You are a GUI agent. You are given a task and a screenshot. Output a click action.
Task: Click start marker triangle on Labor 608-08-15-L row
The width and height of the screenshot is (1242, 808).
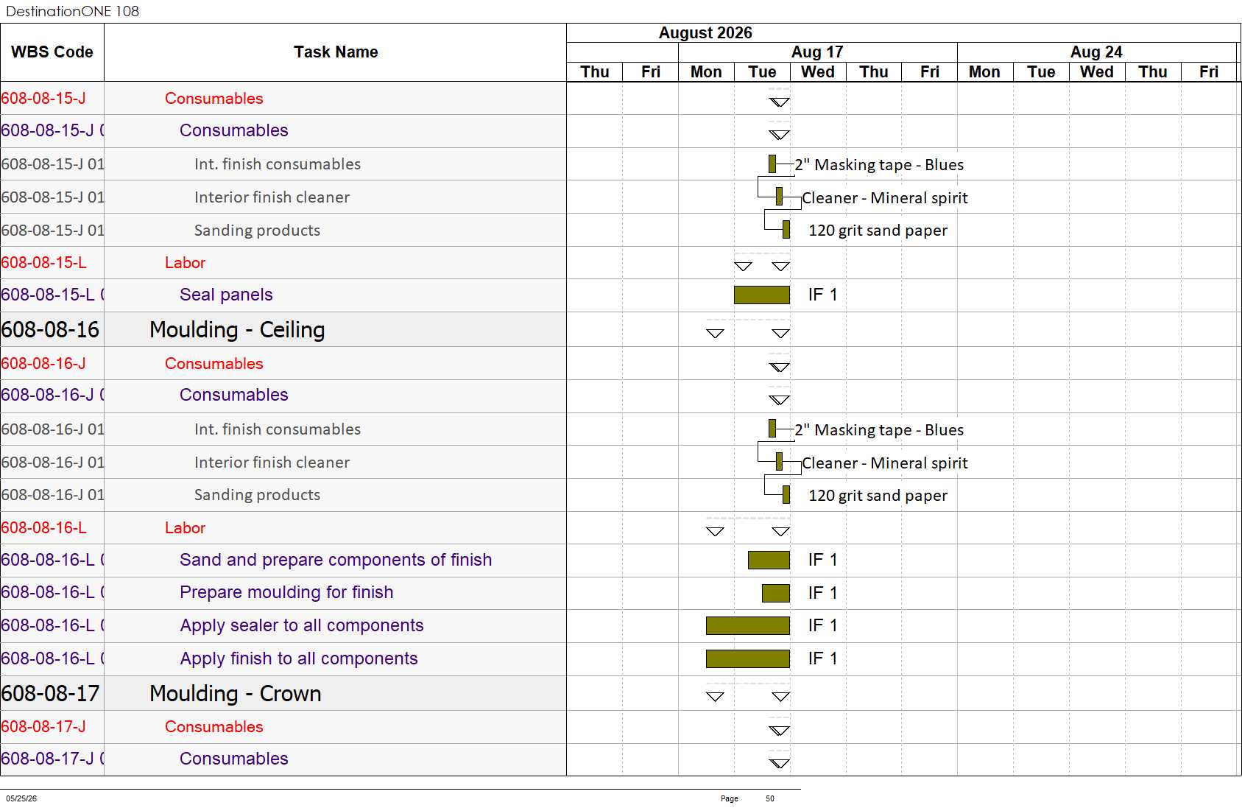(x=743, y=266)
